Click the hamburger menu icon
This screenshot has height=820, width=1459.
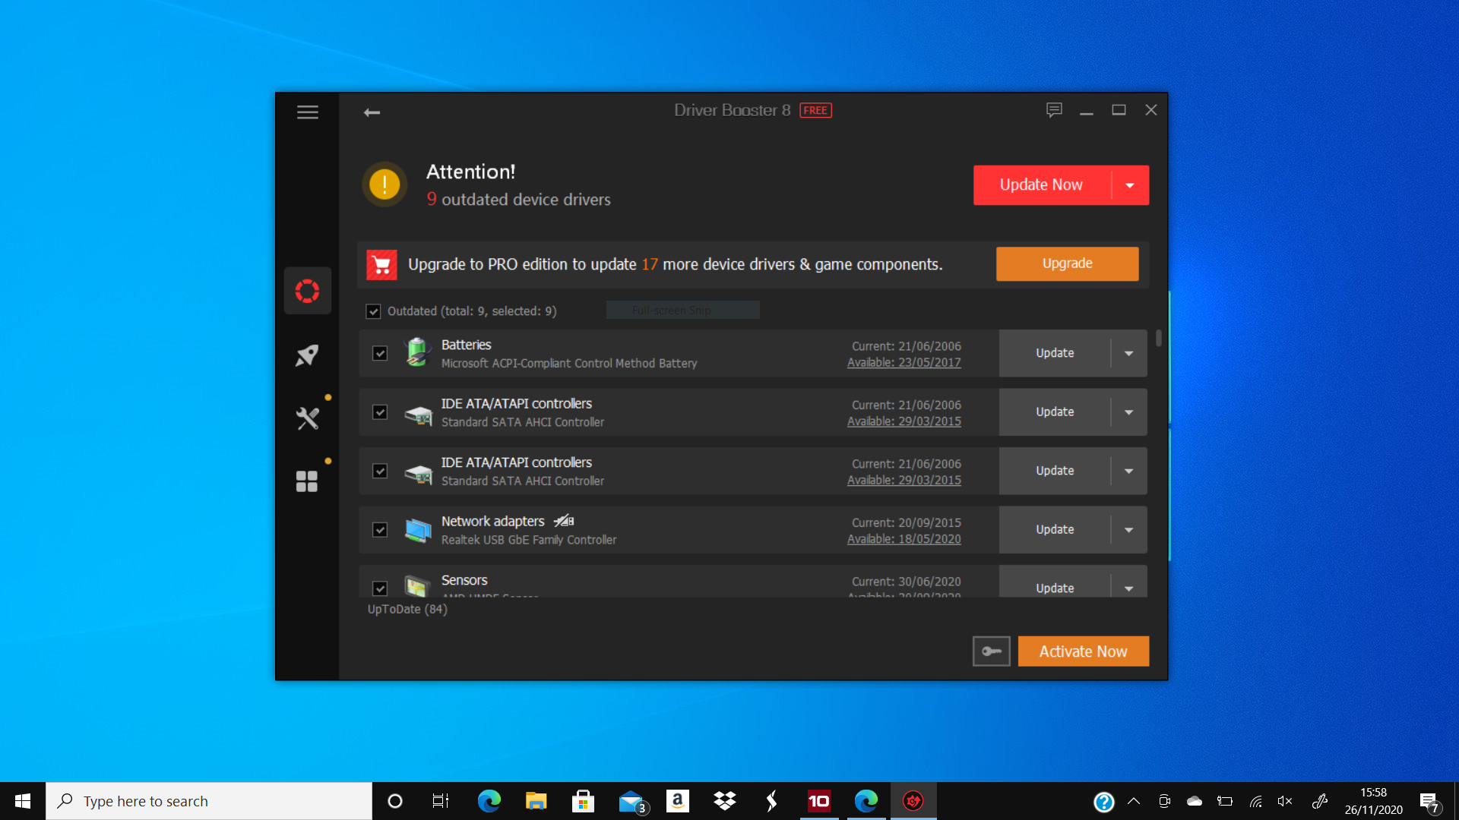(x=307, y=111)
